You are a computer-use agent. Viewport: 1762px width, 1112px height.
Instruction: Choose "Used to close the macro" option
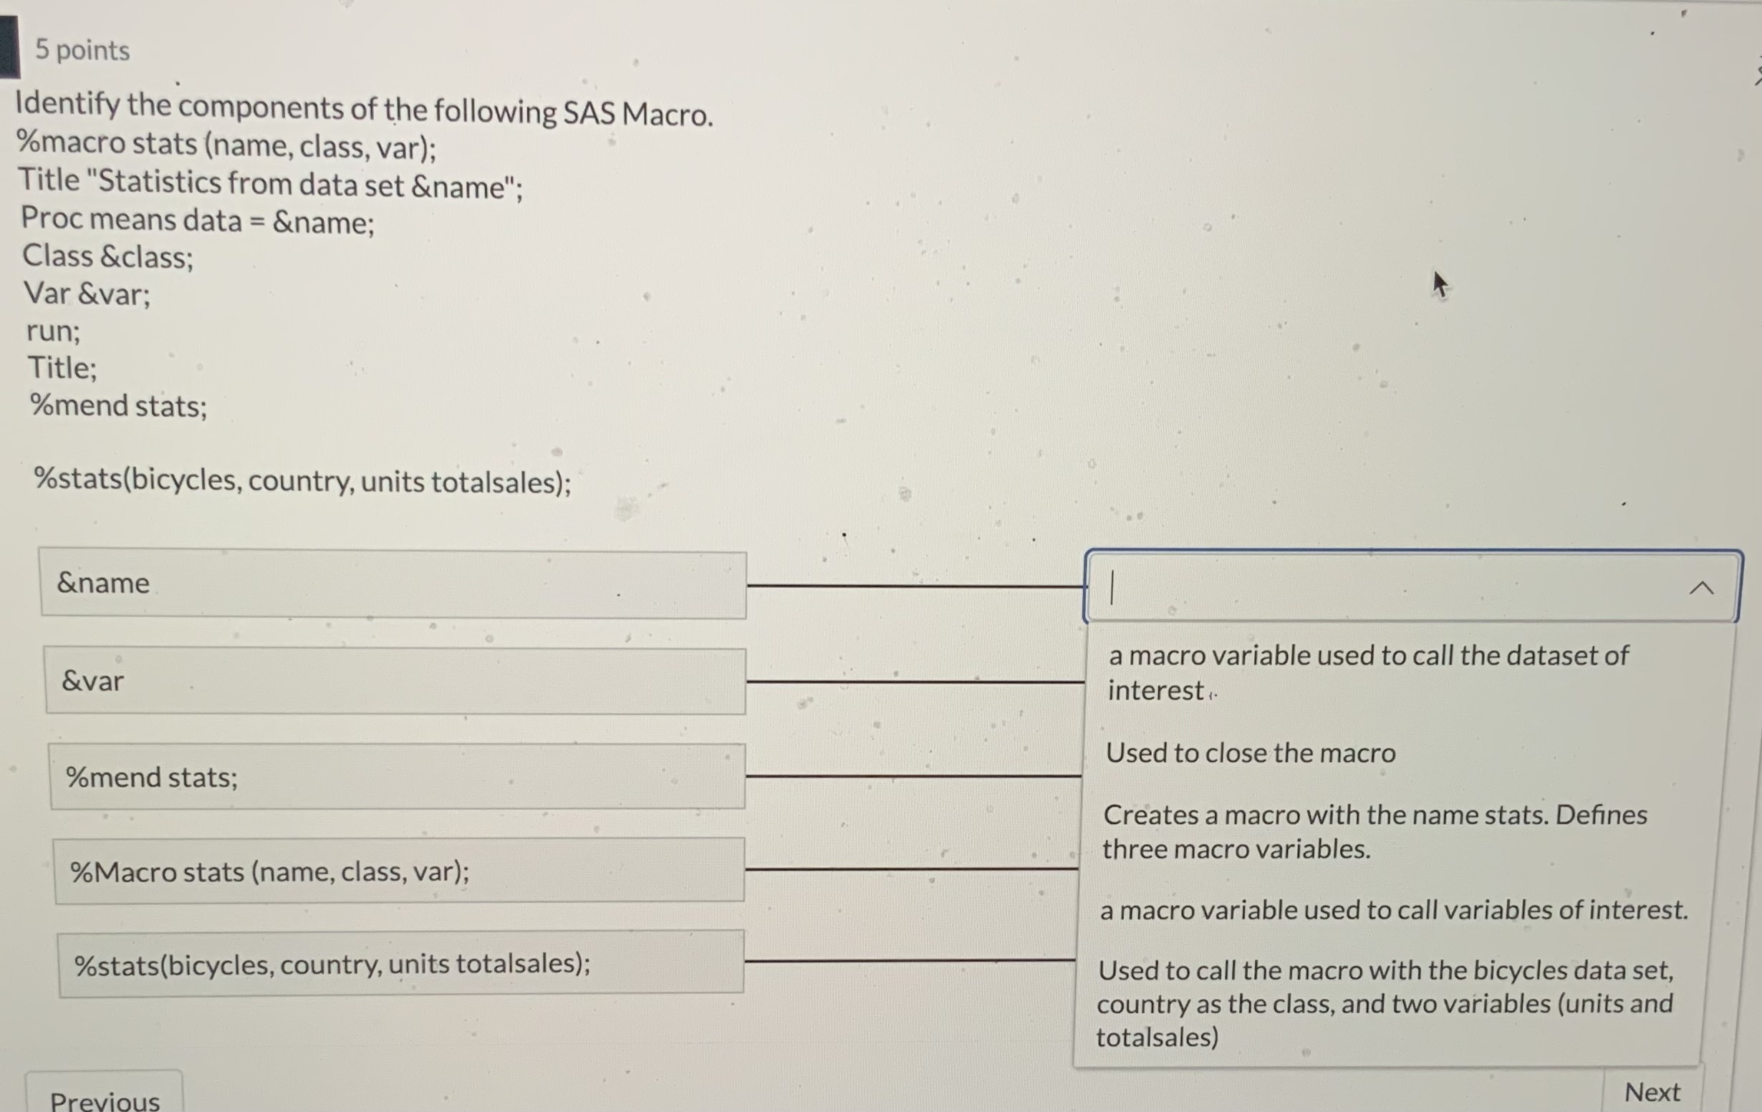click(x=1251, y=753)
